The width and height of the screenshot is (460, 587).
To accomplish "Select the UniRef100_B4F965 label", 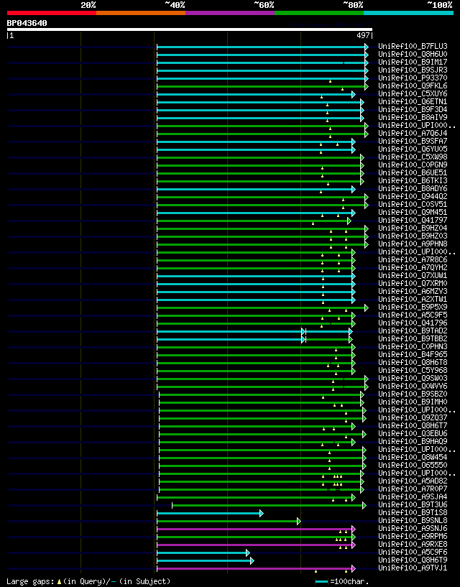I will (413, 354).
